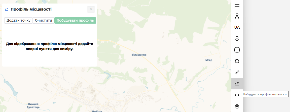The height and width of the screenshot is (112, 290).
Task: Click the Вільшанка label on the map
Action: [x=139, y=55]
